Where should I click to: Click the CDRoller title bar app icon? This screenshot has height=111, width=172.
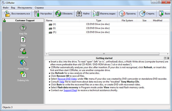tap(3, 3)
